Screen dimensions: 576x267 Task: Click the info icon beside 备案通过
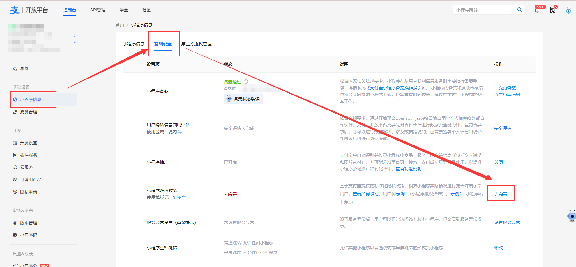click(246, 82)
